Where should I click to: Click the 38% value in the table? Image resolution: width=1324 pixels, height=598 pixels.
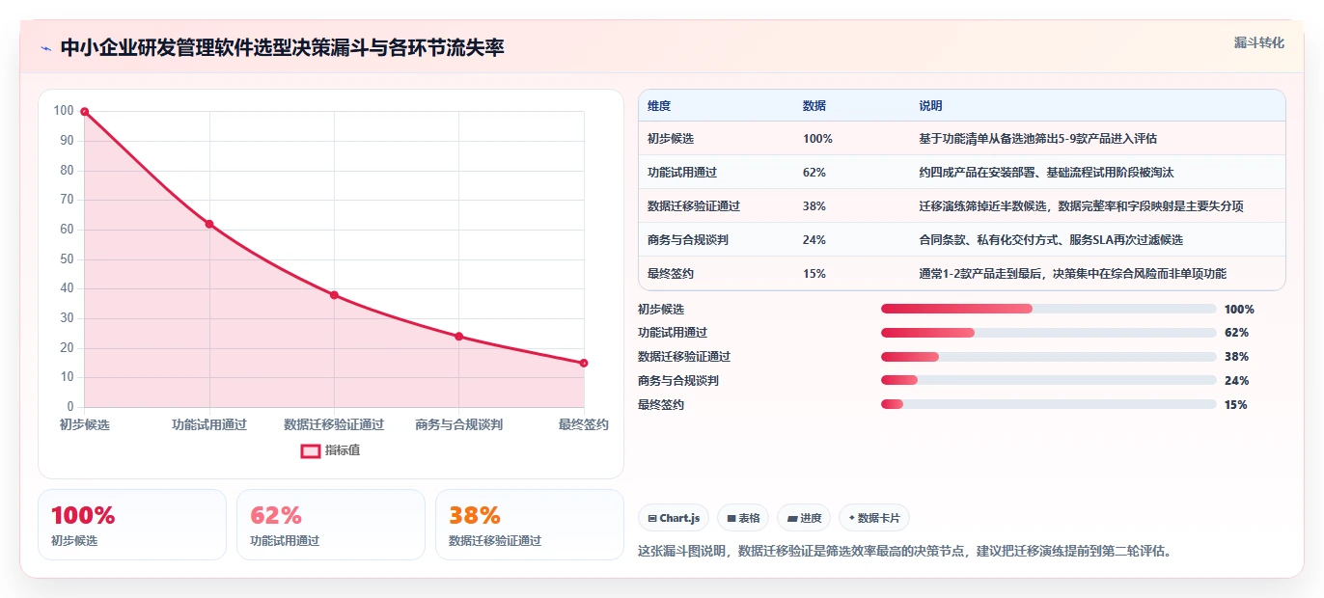[814, 206]
